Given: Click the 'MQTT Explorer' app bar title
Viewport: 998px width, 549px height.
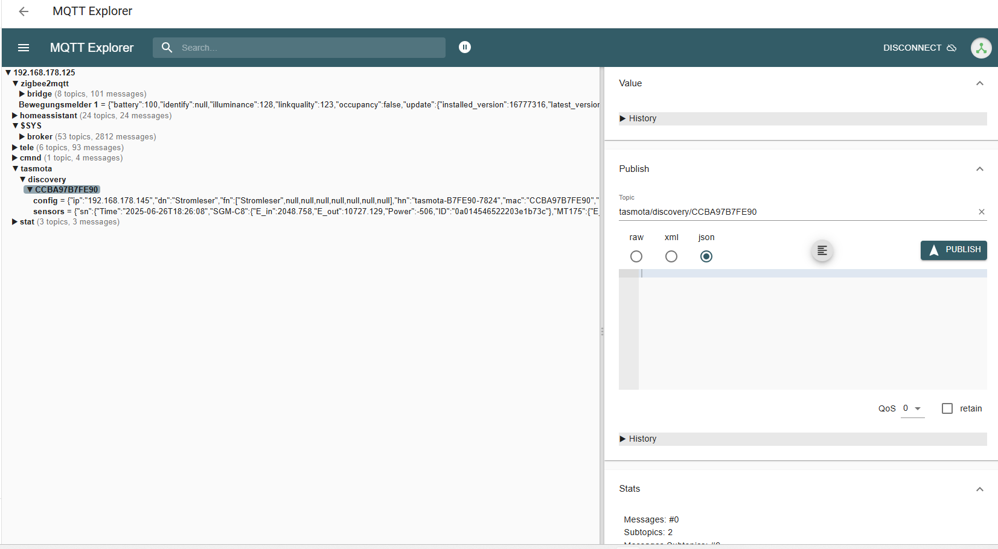Looking at the screenshot, I should [92, 48].
